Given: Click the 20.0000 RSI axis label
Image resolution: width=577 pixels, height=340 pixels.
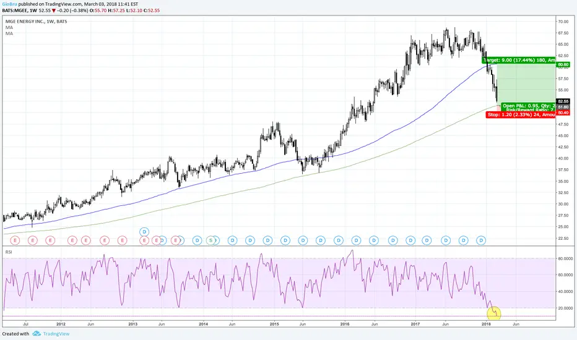Looking at the screenshot, I should (565, 308).
